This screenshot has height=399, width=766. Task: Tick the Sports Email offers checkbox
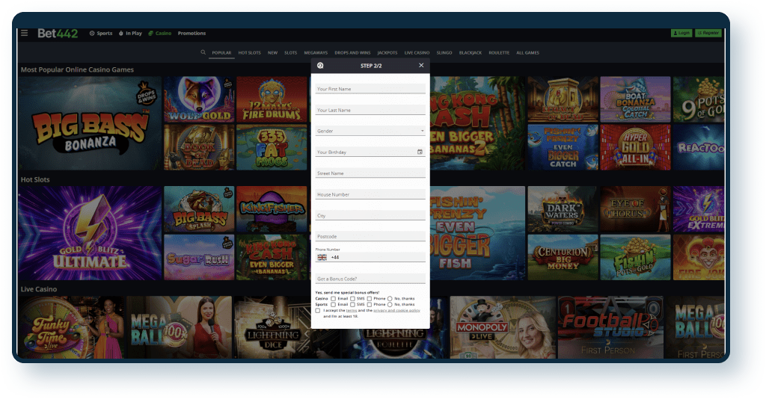tap(333, 304)
